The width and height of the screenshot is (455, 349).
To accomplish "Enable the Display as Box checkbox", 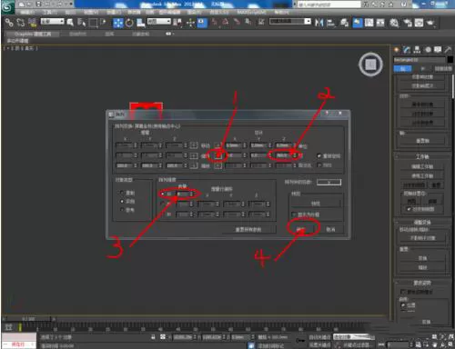I will point(294,214).
